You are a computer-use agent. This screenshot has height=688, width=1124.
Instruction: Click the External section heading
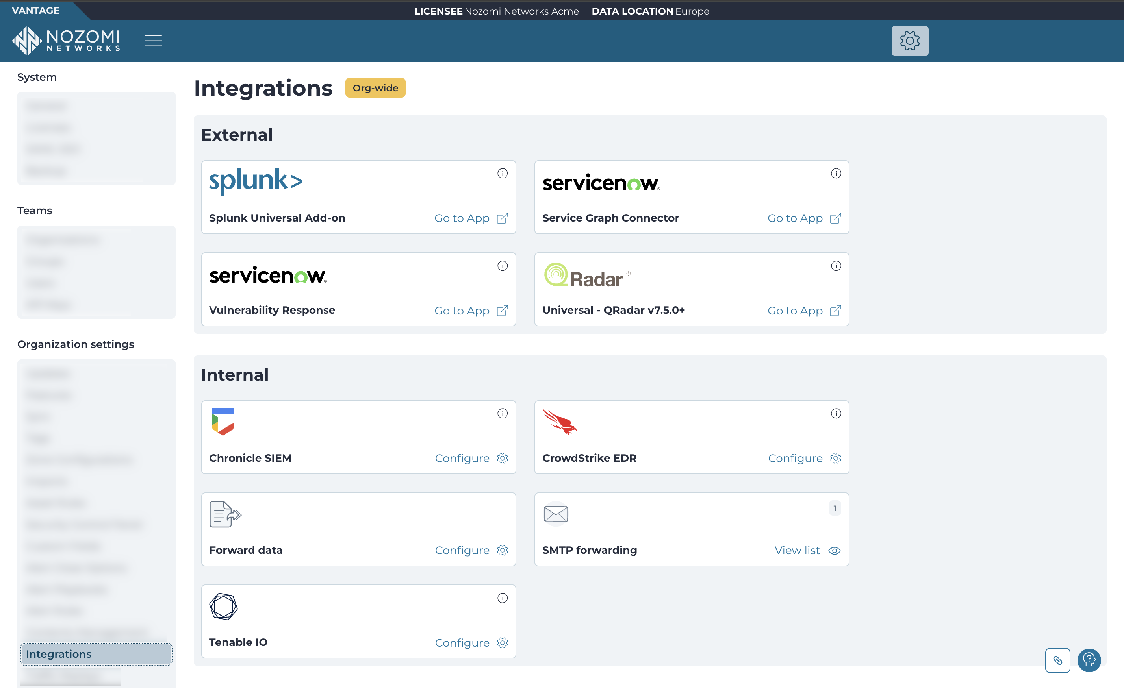click(237, 135)
